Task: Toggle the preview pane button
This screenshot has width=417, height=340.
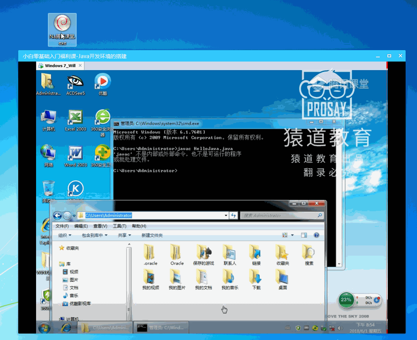Action: pos(304,235)
